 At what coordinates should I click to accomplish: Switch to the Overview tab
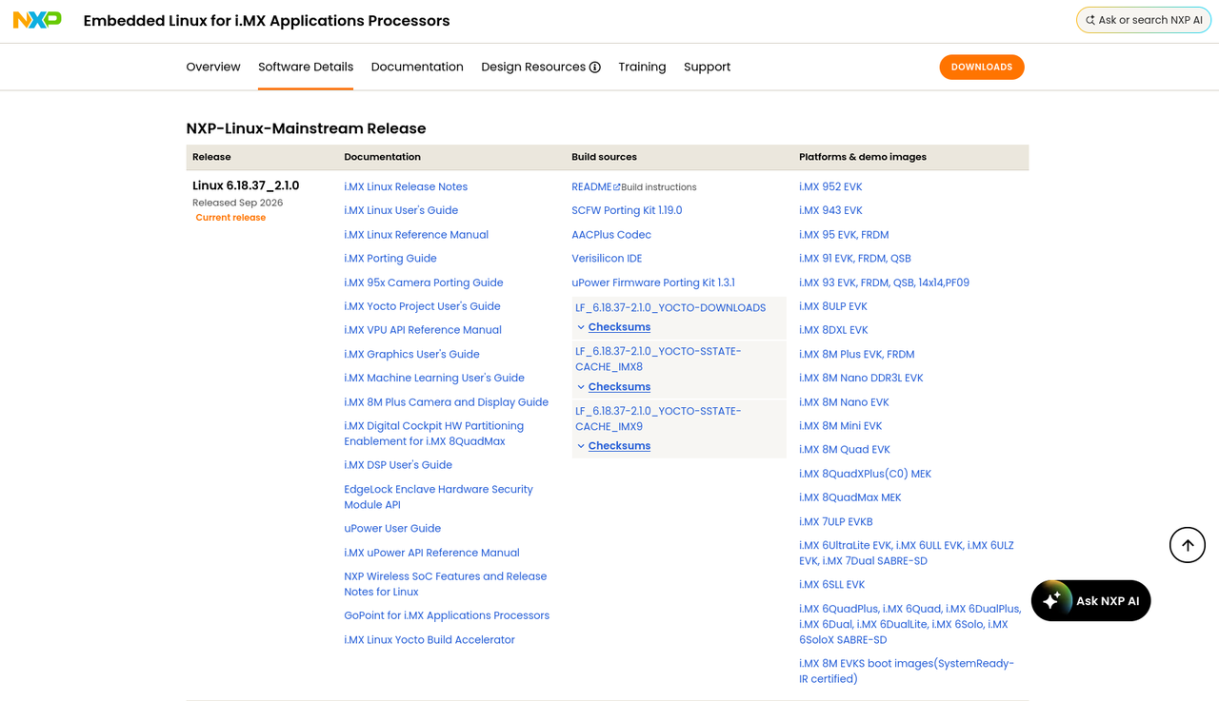pyautogui.click(x=213, y=67)
